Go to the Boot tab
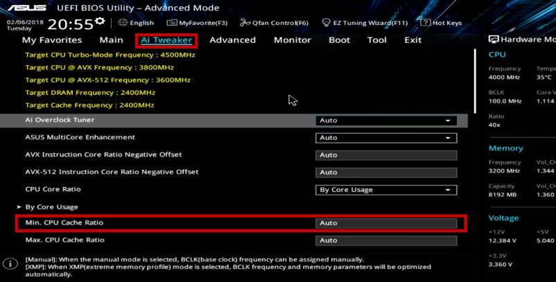Screen dimensions: 556x282 pyautogui.click(x=339, y=40)
